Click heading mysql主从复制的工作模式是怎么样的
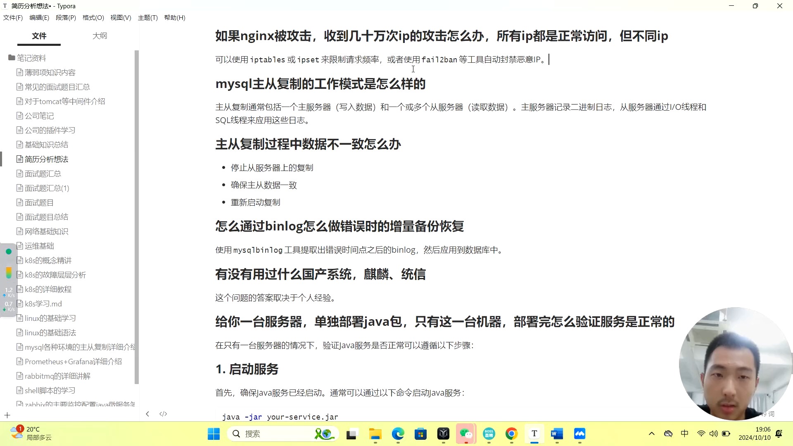Image resolution: width=793 pixels, height=446 pixels. click(x=320, y=84)
